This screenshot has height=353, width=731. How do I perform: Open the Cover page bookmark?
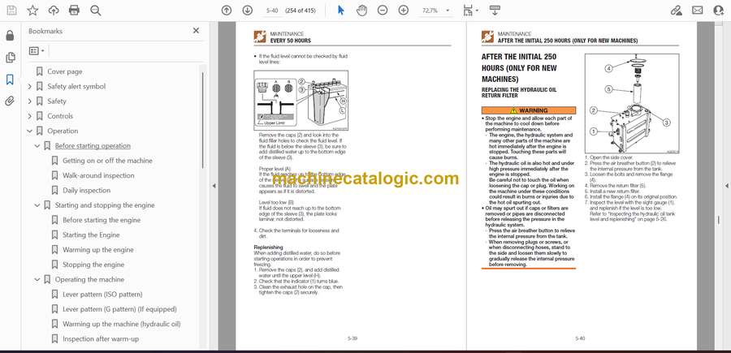(65, 71)
